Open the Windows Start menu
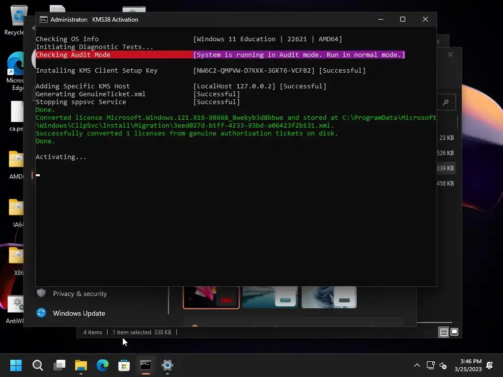The width and height of the screenshot is (503, 377). (16, 365)
